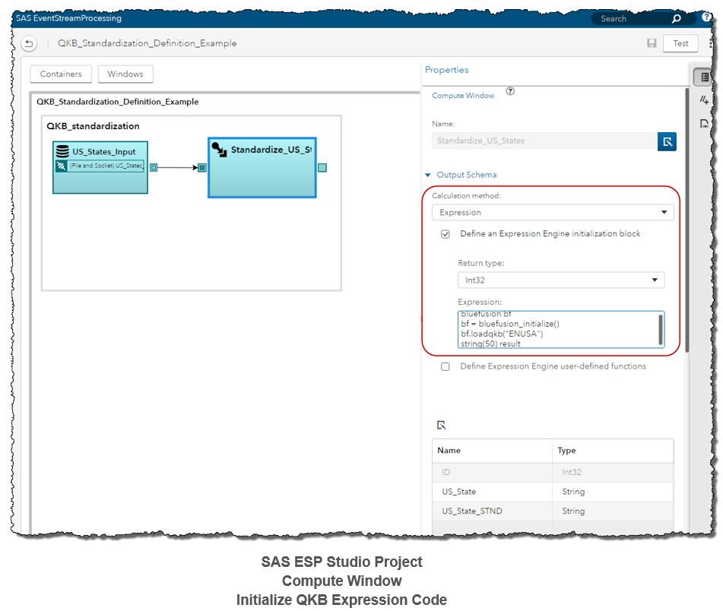Select the properties panel icon in right sidebar
723x611 pixels.
point(705,78)
